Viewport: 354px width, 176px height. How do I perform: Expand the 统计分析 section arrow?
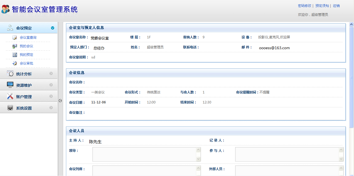tap(51, 74)
